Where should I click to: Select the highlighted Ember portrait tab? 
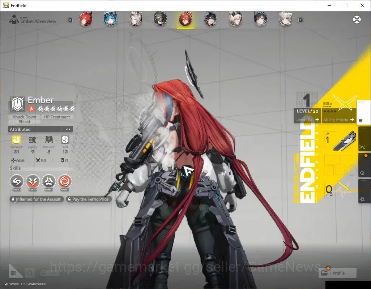pyautogui.click(x=185, y=20)
